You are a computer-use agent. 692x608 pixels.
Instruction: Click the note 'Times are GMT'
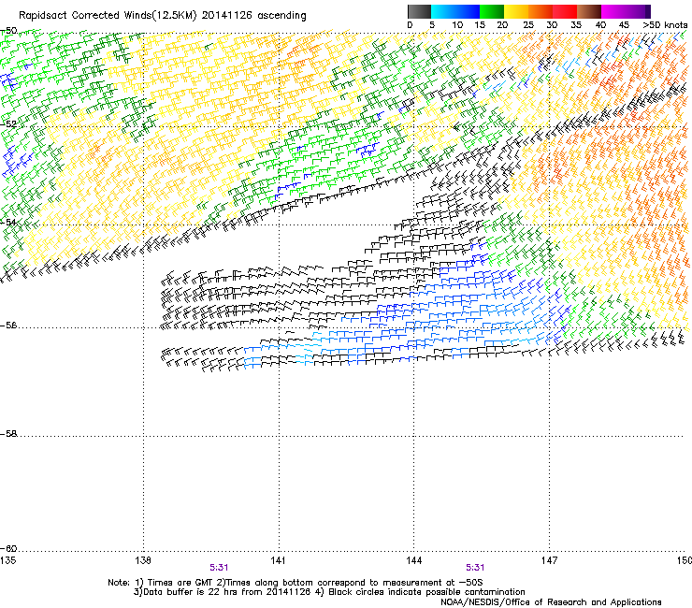click(180, 583)
